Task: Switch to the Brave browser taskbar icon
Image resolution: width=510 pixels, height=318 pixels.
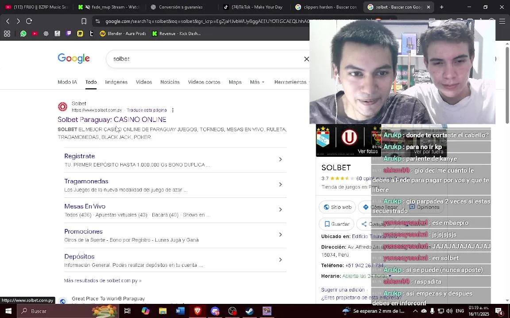Action: 197,311
